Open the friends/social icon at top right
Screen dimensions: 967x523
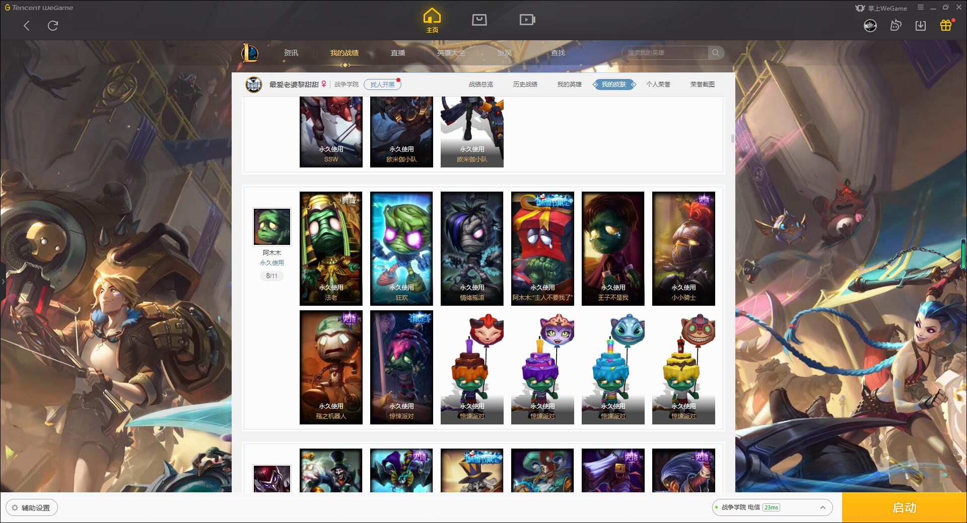[x=895, y=25]
